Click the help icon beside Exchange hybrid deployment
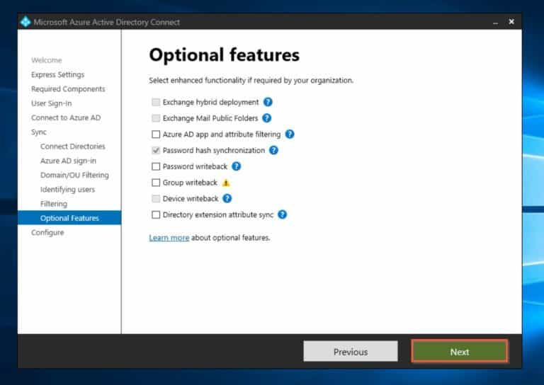Image resolution: width=544 pixels, height=385 pixels. (268, 102)
